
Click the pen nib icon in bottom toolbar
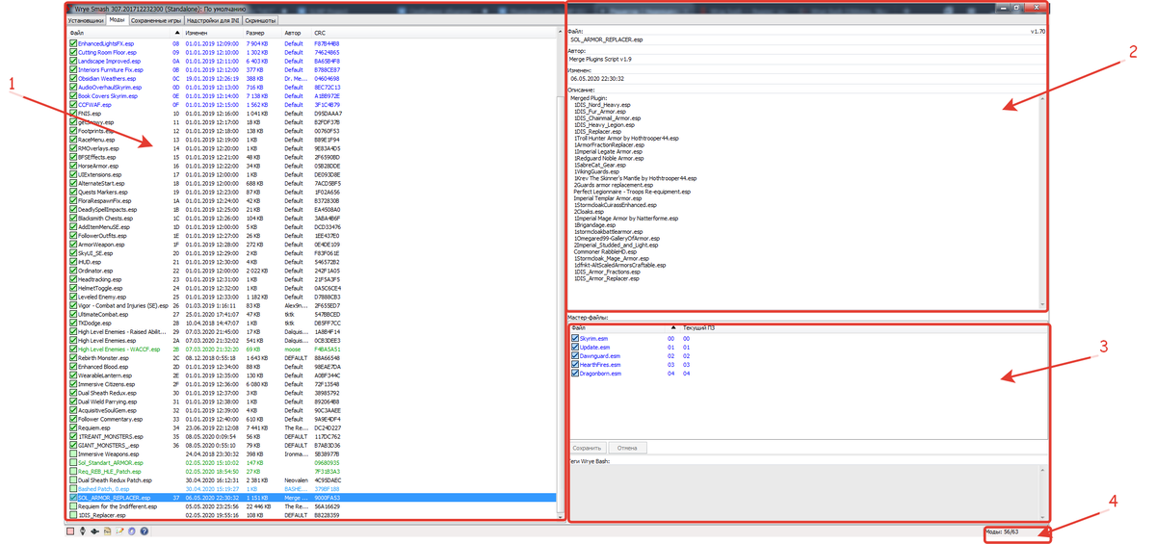[83, 531]
